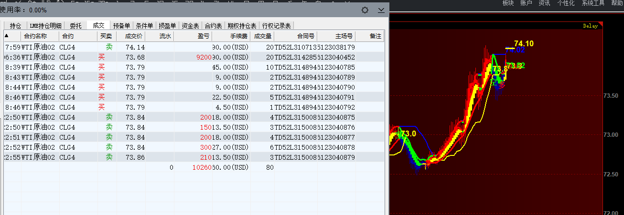Screen dimensions: 624x215
Task: Open the 板块 menu
Action: (x=508, y=3)
